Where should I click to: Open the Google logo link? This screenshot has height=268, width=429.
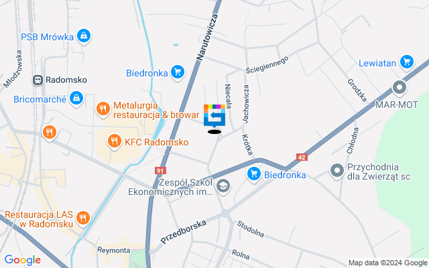[x=23, y=260]
